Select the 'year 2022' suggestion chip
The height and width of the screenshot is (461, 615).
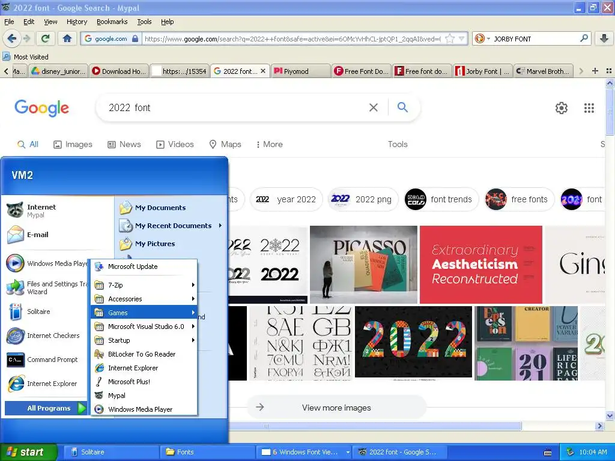286,199
